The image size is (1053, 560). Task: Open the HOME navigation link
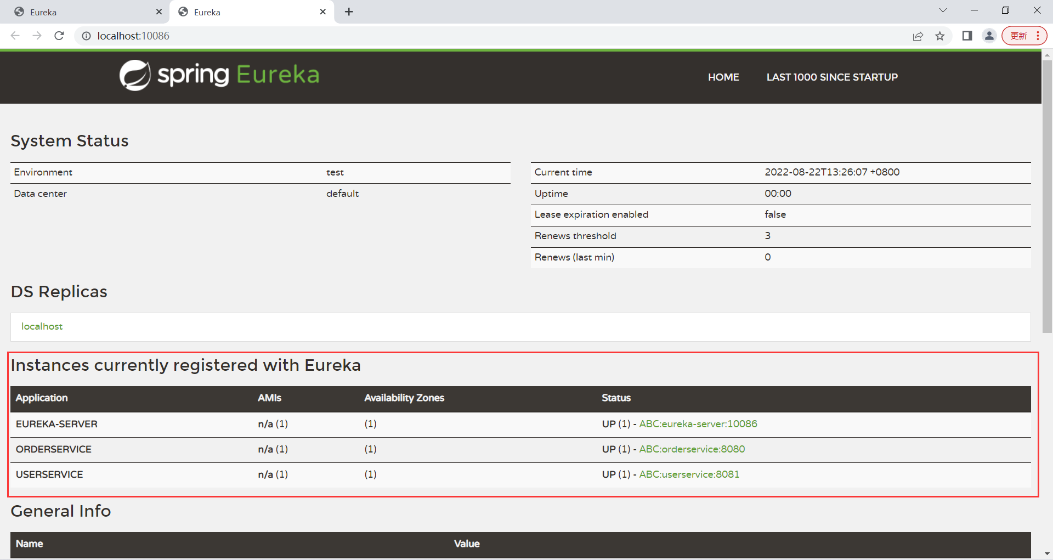[723, 77]
